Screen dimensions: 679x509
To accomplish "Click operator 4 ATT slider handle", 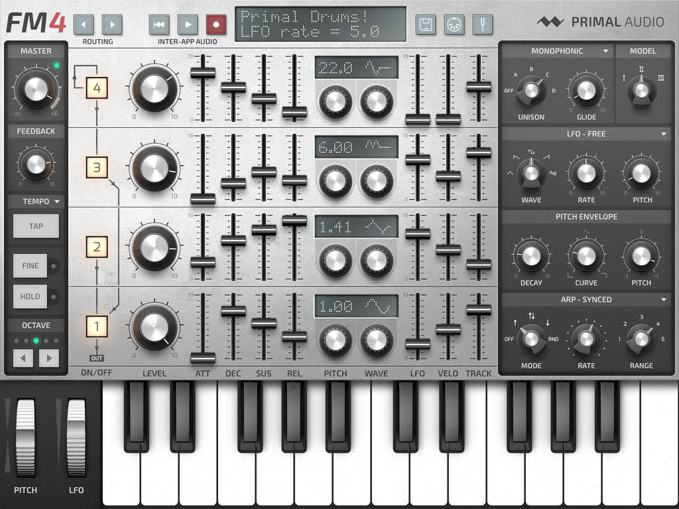I will [203, 73].
